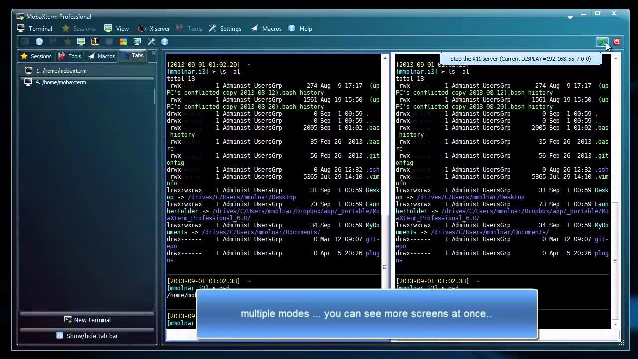Click the right terminal scrollbar thumb
This screenshot has width=638, height=359.
(x=616, y=261)
